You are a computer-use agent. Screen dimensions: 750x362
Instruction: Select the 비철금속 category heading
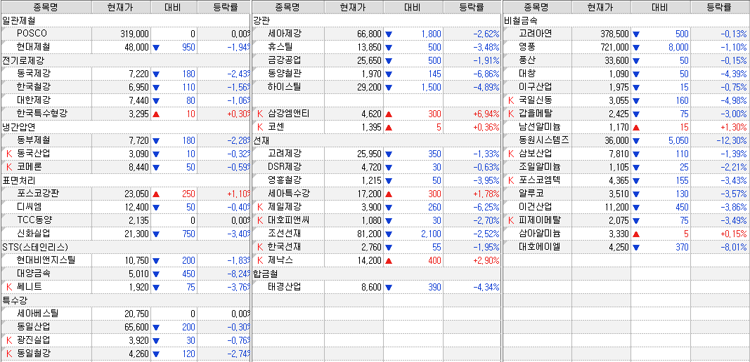tap(521, 20)
